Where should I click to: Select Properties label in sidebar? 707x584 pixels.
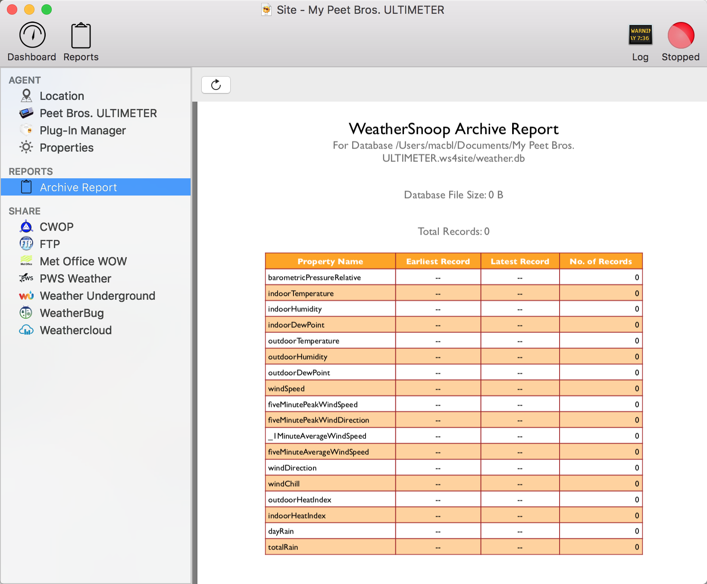[x=67, y=148]
